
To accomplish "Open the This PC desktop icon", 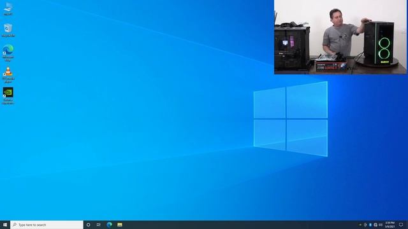I will point(8,8).
